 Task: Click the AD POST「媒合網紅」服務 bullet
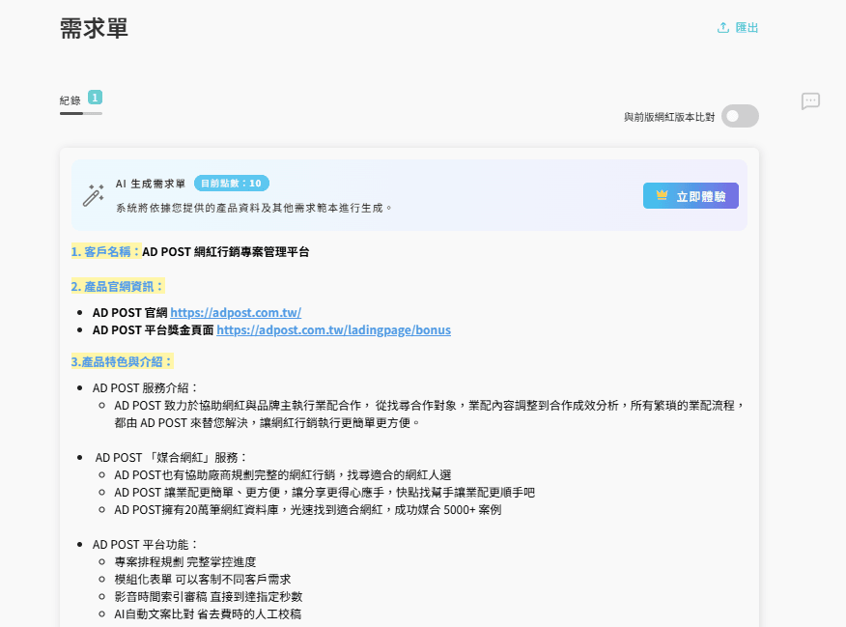pos(171,457)
